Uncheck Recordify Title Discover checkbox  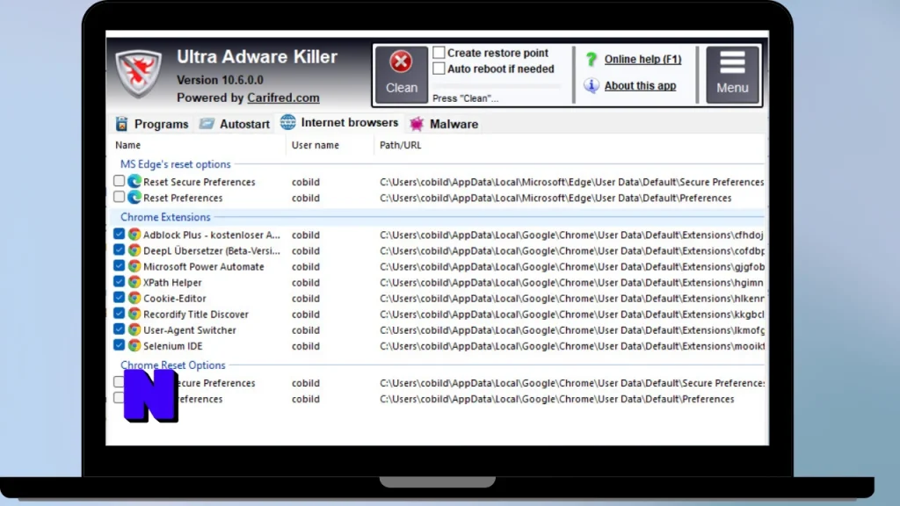(119, 314)
